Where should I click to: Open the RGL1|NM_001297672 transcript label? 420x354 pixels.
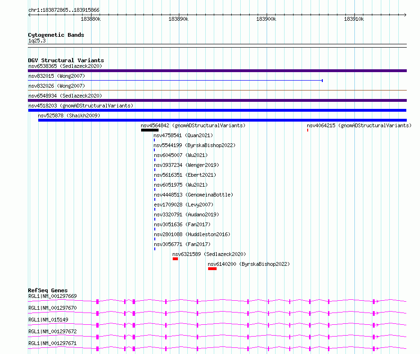point(52,331)
